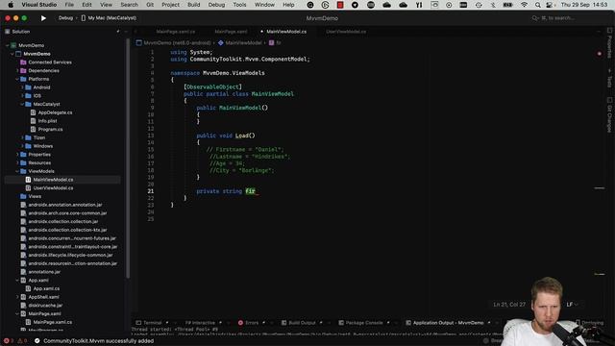
Task: Click the Ln 21, Col 27 position indicator
Action: [509, 305]
